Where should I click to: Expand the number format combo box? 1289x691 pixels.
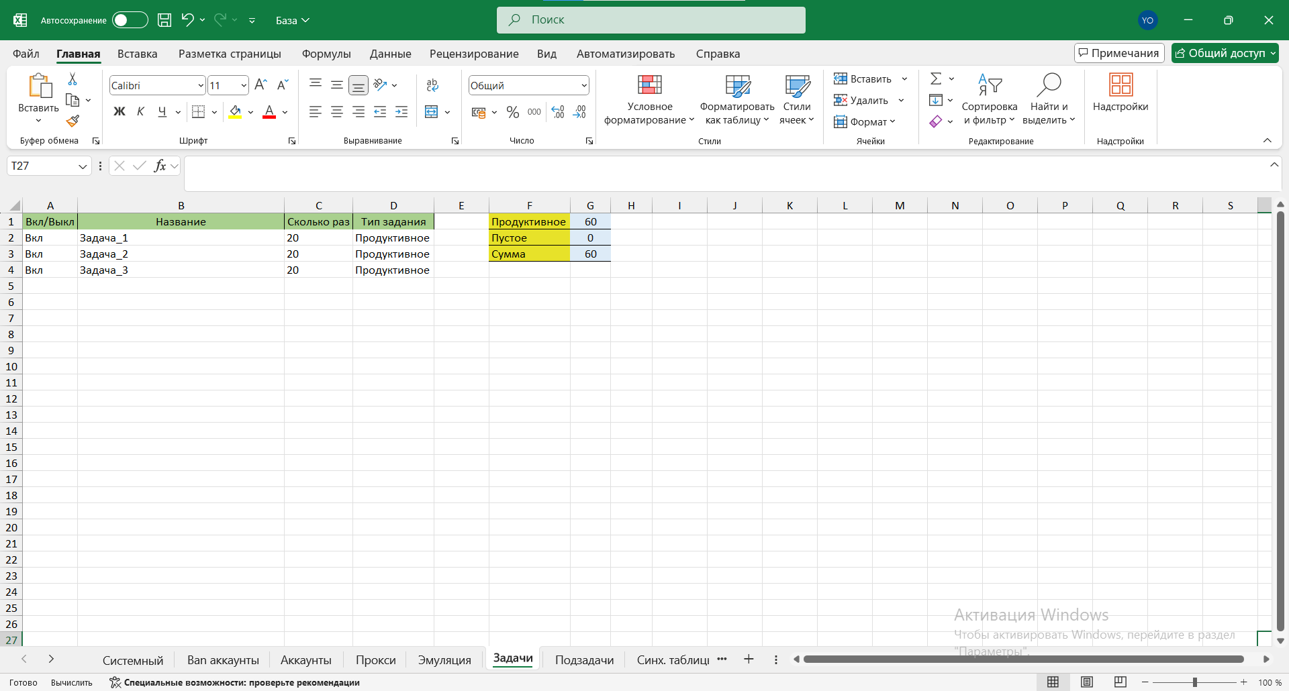click(x=584, y=86)
